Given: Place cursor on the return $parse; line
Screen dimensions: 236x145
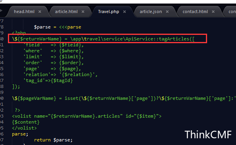Looking at the screenshot, I should (x=53, y=140).
